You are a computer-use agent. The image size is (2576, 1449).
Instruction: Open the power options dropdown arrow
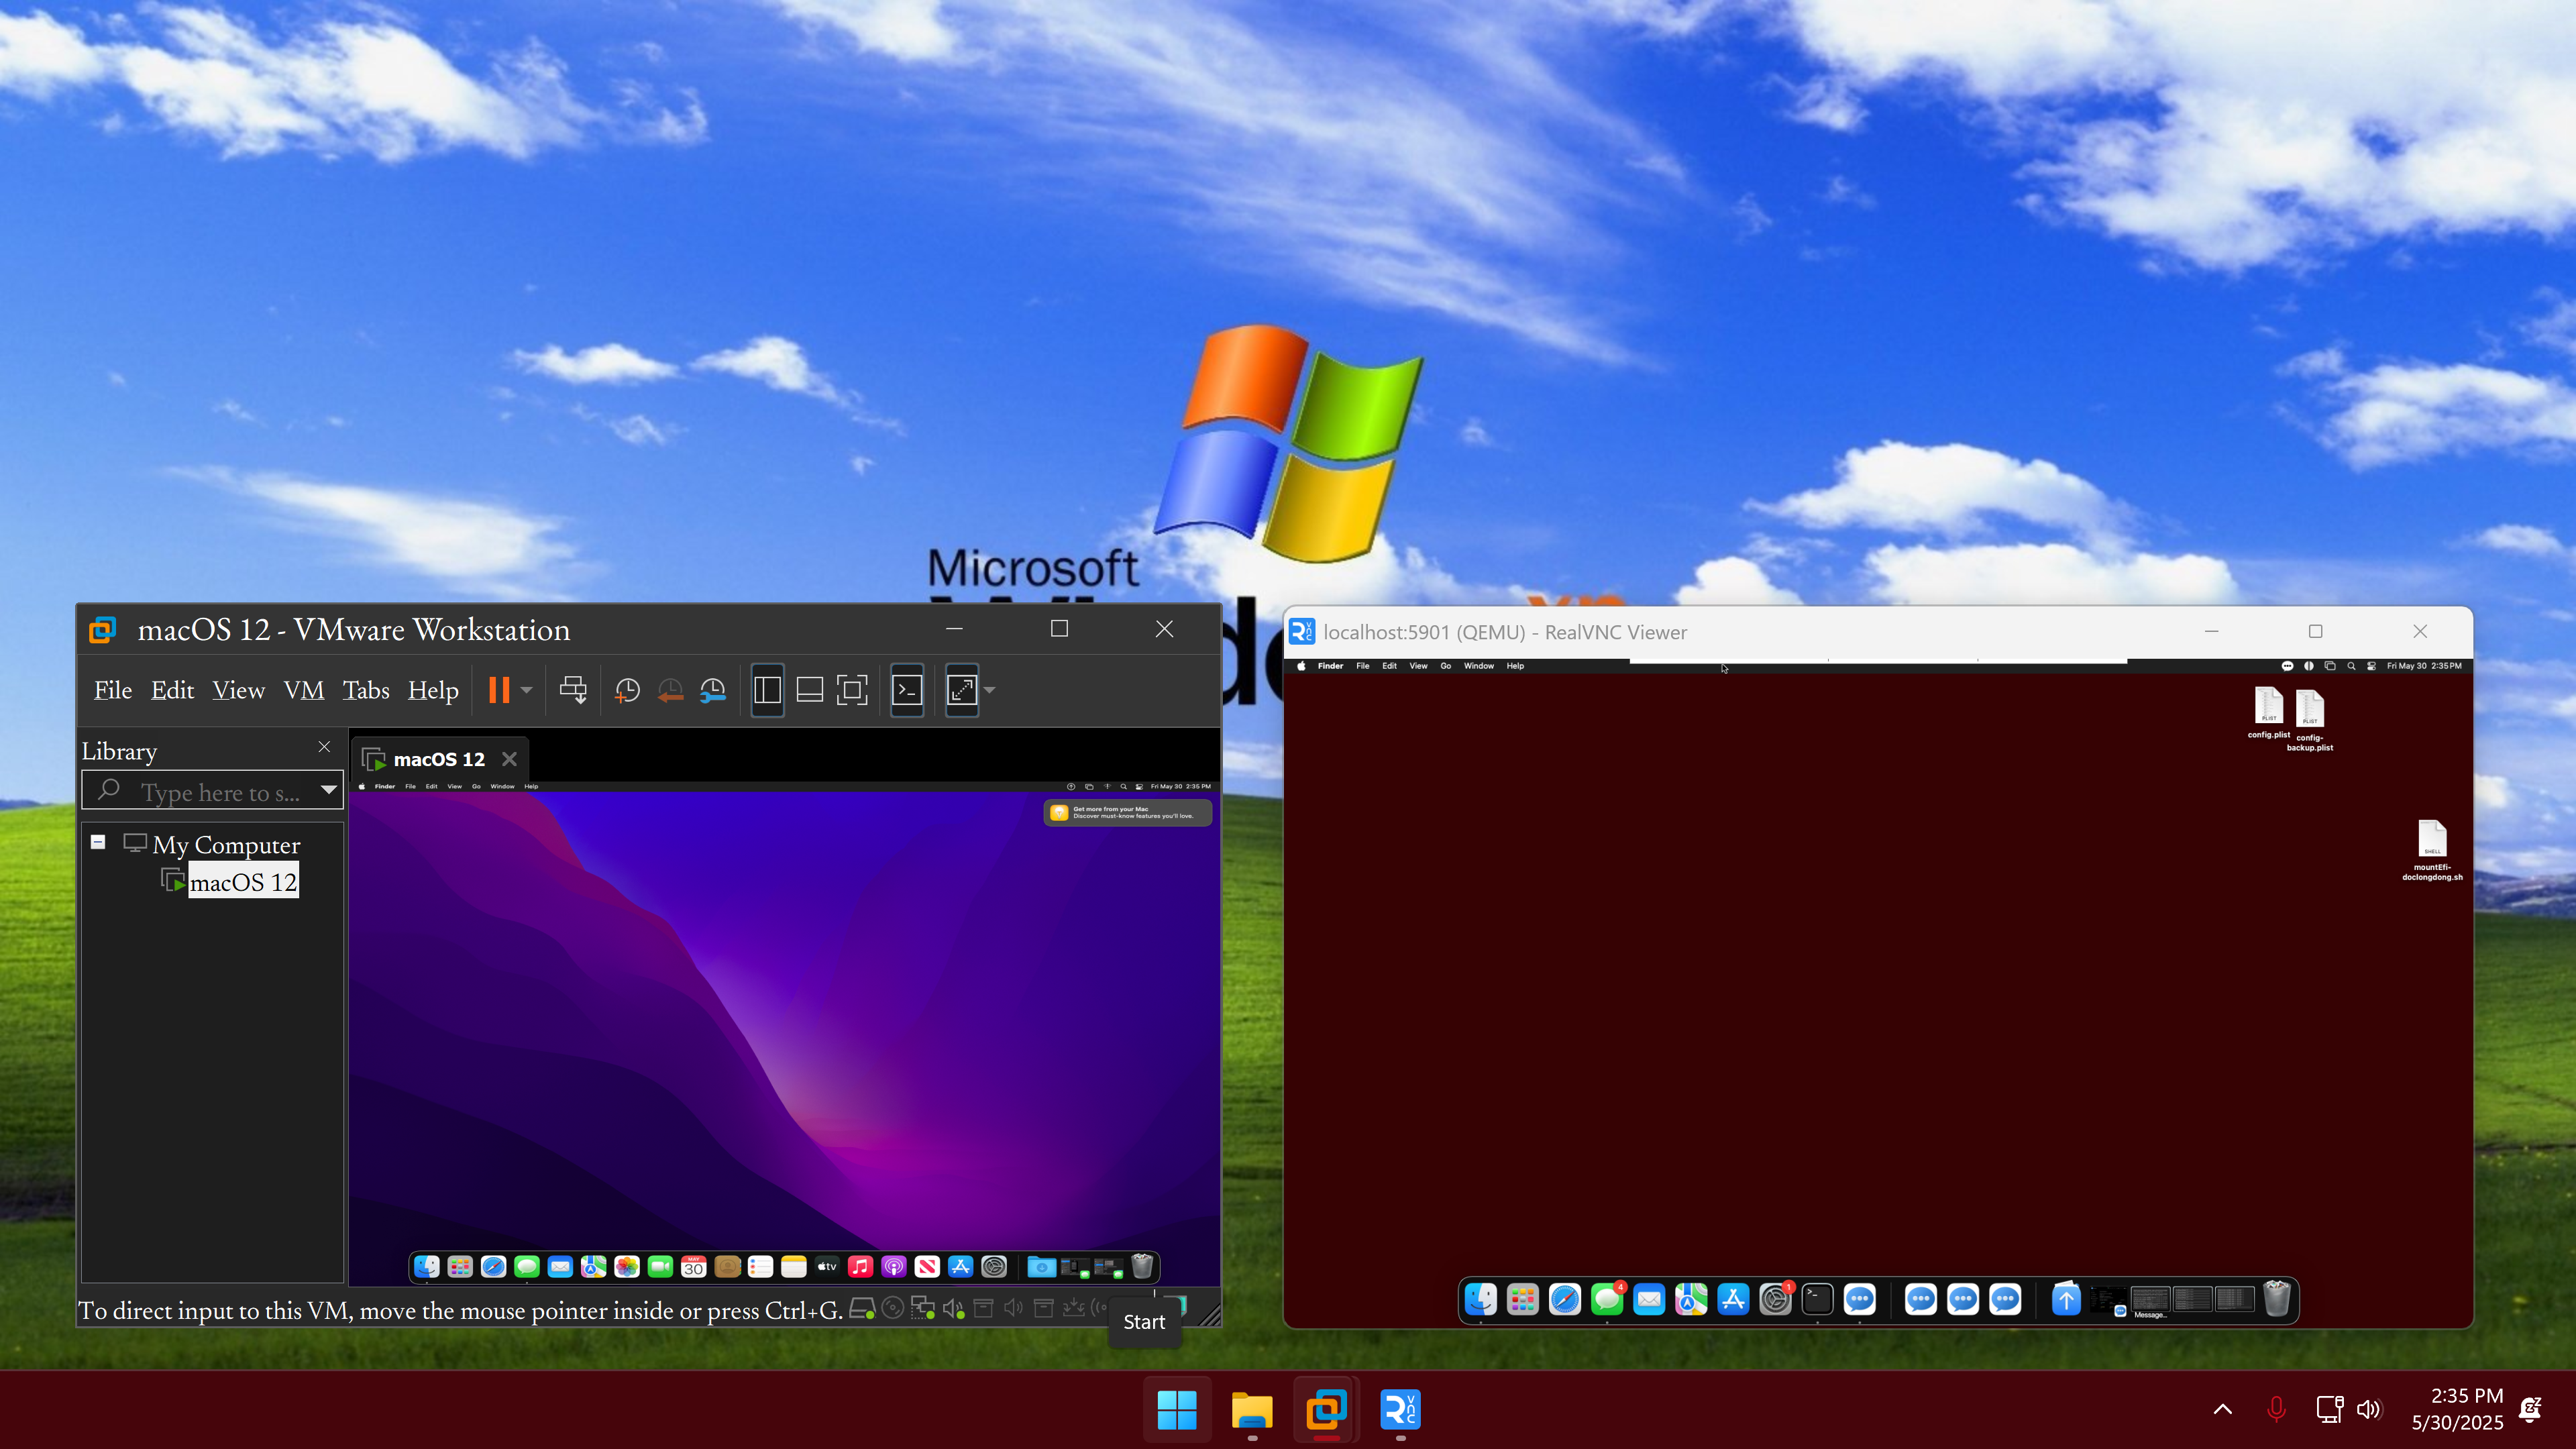(x=527, y=690)
